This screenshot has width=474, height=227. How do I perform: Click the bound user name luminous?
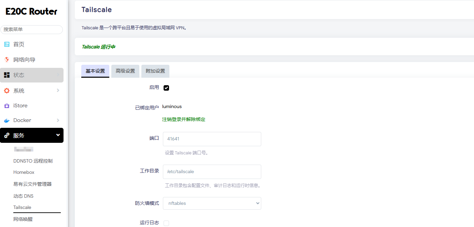pos(172,107)
